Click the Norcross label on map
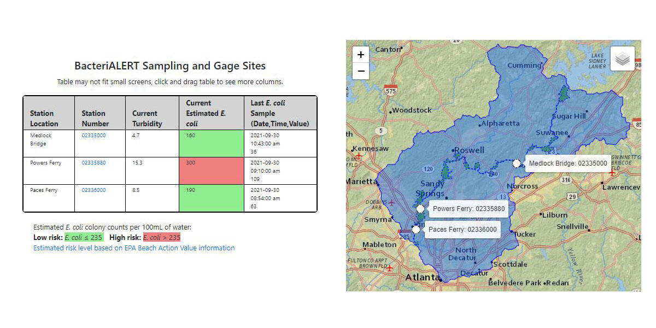This screenshot has height=328, width=656. coord(522,186)
